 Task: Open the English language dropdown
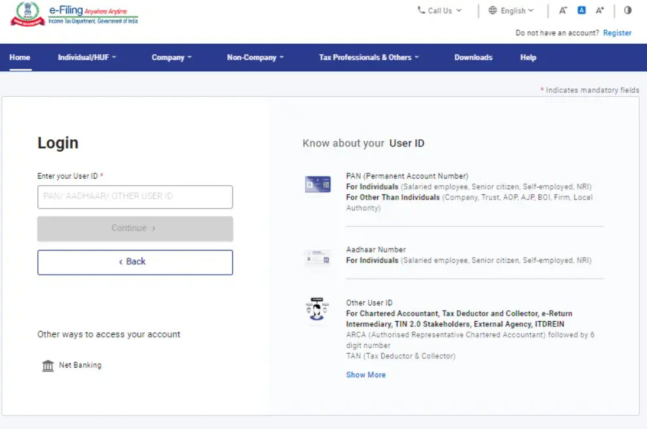pyautogui.click(x=511, y=10)
